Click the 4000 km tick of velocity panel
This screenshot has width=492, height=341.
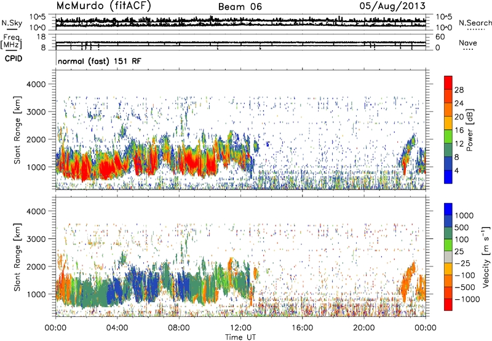pos(36,211)
